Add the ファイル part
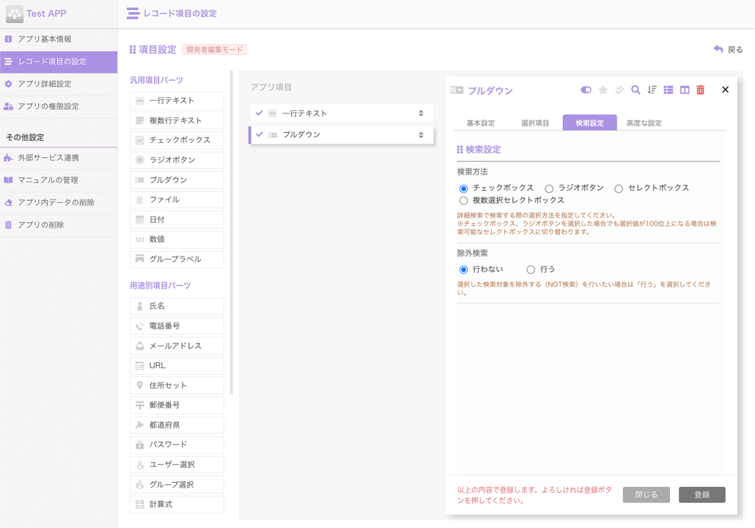The width and height of the screenshot is (755, 528). 177,200
